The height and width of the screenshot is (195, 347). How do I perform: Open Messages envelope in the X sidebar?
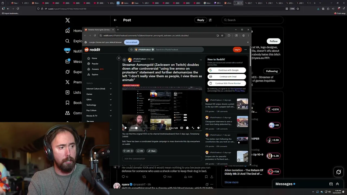coord(68,61)
